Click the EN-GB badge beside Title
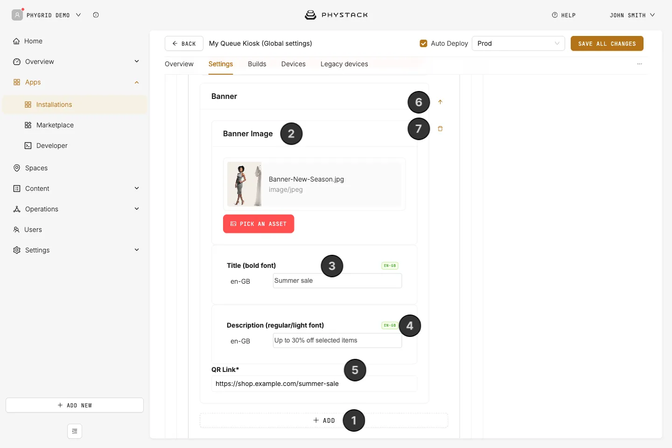 coord(390,266)
